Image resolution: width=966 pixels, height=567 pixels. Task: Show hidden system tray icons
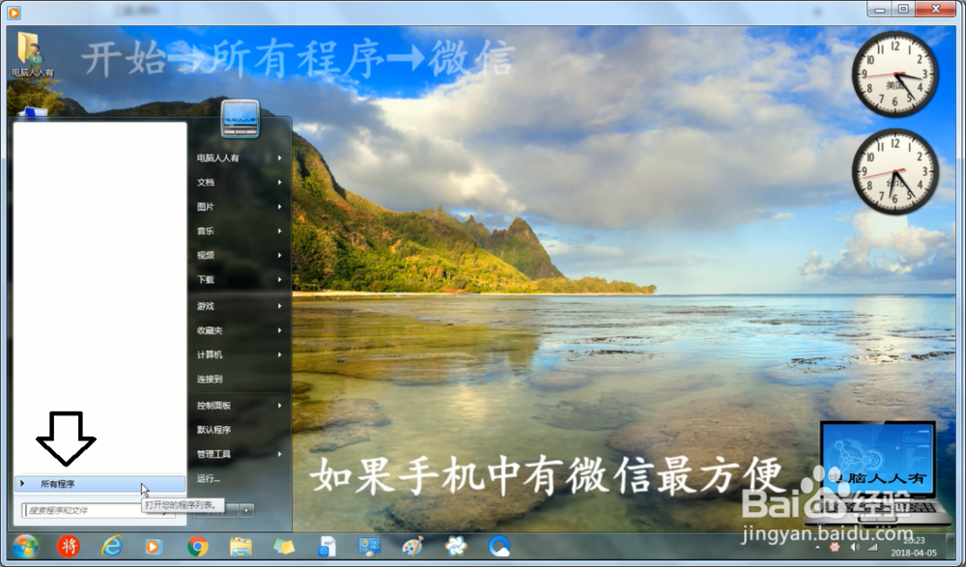pos(817,548)
